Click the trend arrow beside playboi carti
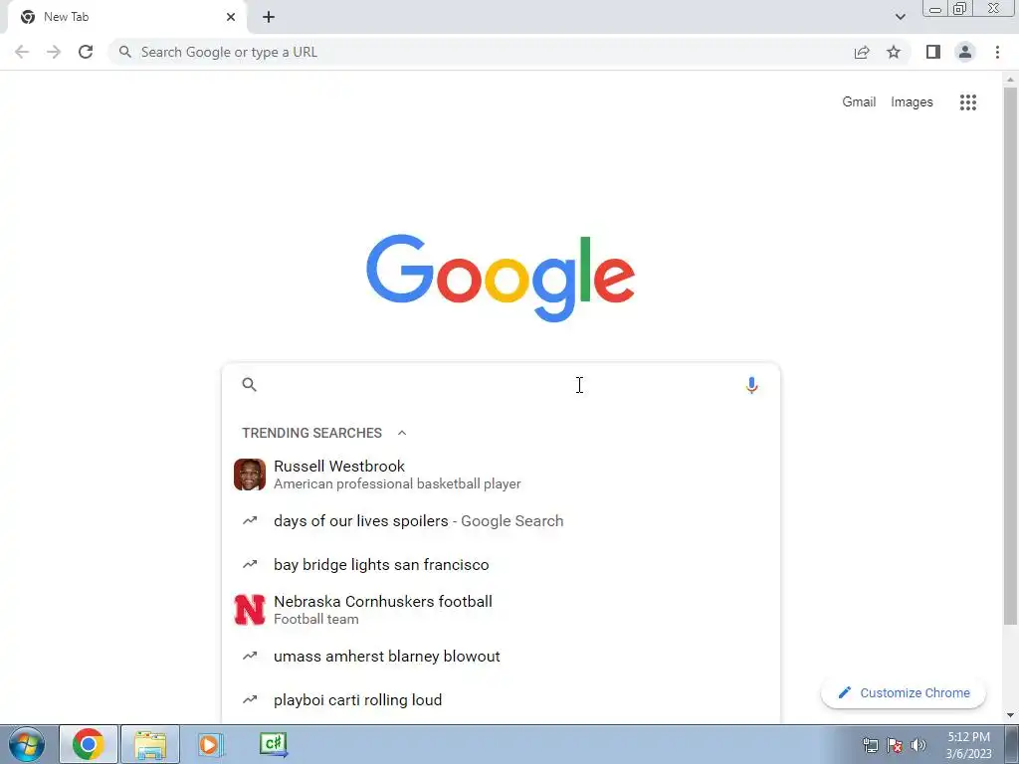 tap(250, 699)
